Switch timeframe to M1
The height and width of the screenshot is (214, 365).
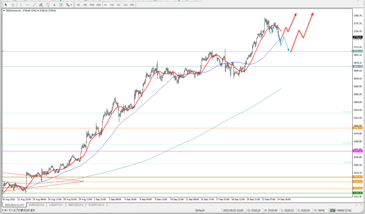[79, 5]
